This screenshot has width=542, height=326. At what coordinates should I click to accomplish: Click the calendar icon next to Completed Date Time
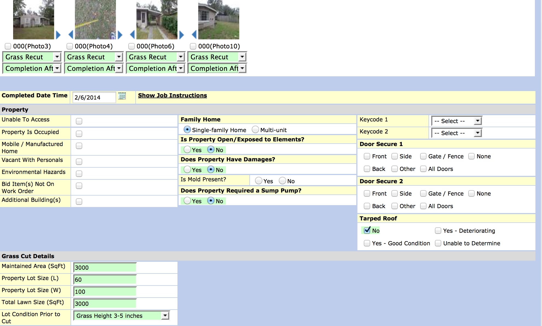[123, 96]
